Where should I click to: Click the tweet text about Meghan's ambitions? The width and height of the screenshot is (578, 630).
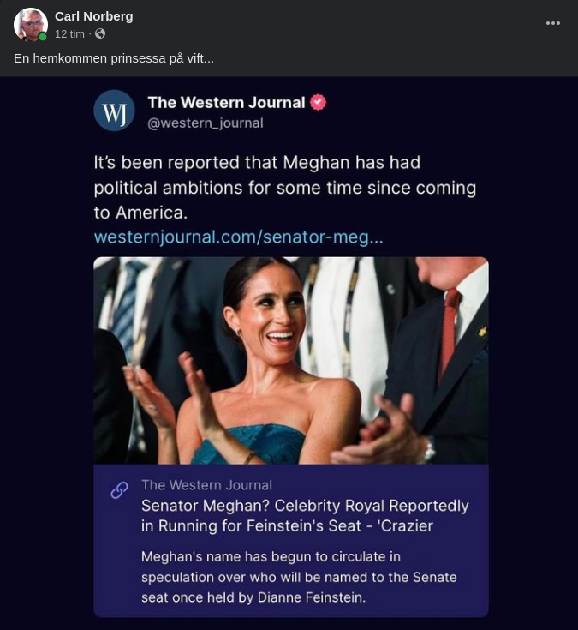pos(284,187)
